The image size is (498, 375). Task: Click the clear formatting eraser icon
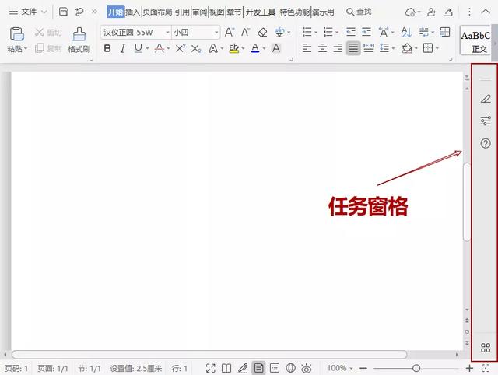coord(262,32)
